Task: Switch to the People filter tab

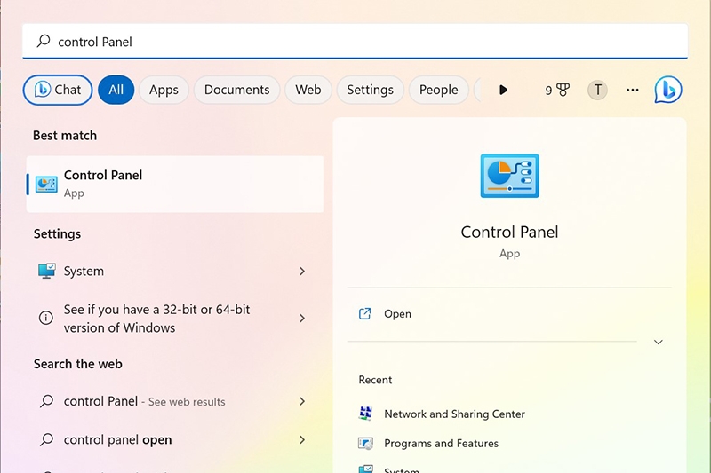Action: pyautogui.click(x=438, y=90)
